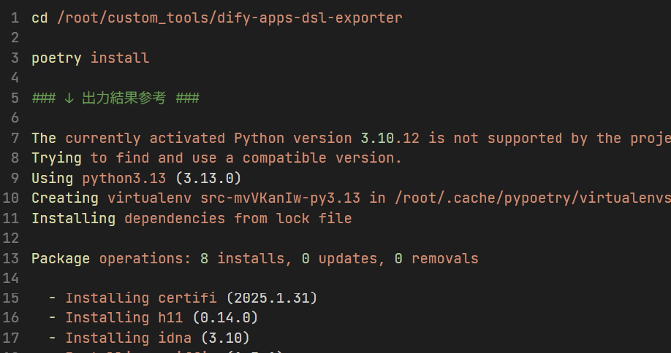This screenshot has width=671, height=353.
Task: Click line number 5 in the gutter
Action: [x=15, y=98]
